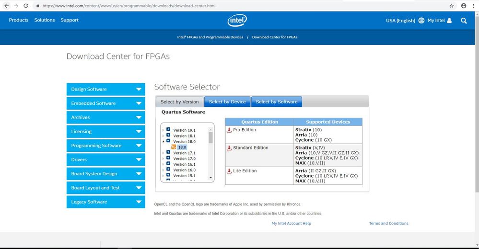Open the browser profile avatar icon
This screenshot has width=479, height=249.
tap(464, 6)
